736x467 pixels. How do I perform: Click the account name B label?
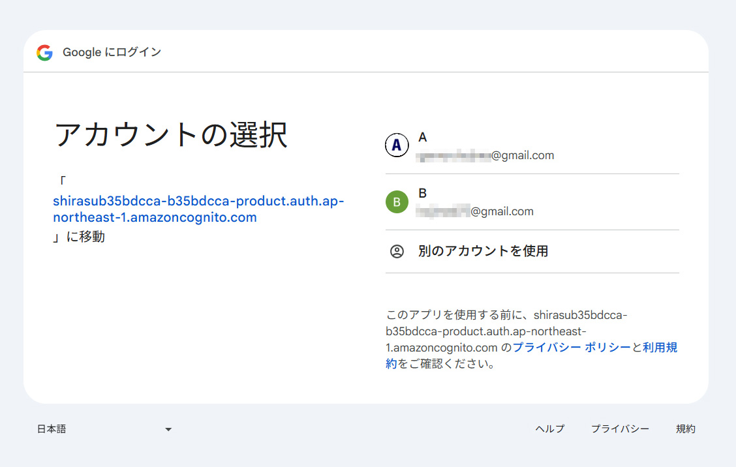[422, 193]
